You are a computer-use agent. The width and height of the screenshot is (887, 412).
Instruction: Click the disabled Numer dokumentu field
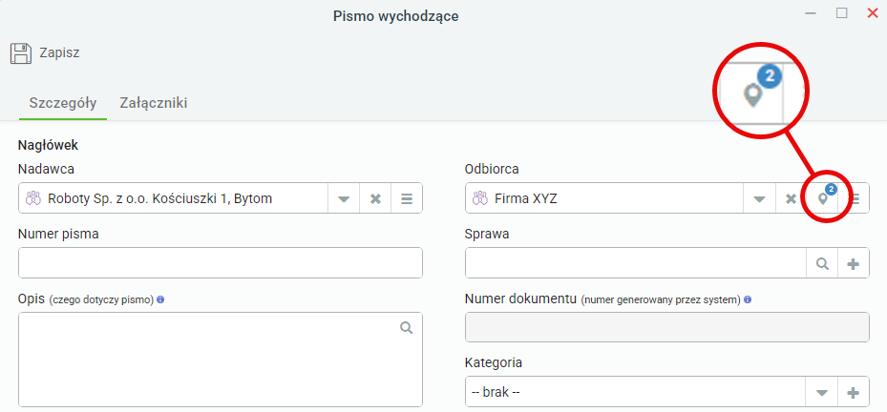click(667, 327)
